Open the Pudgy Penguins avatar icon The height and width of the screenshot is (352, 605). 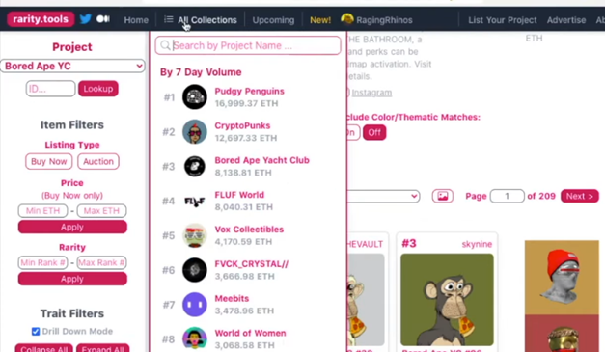point(195,96)
